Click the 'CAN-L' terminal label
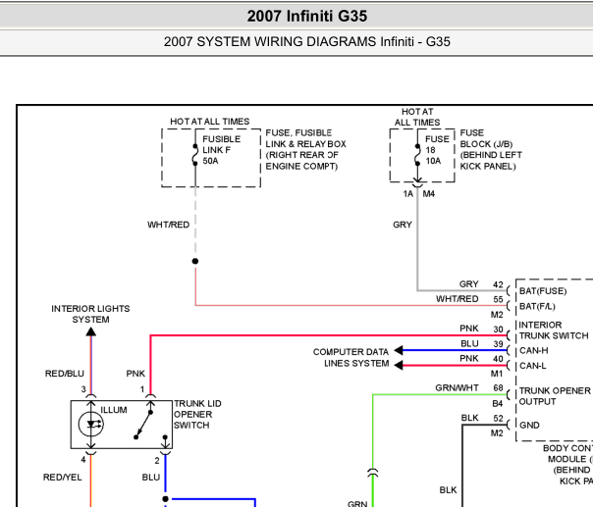593x507 pixels. pyautogui.click(x=533, y=366)
